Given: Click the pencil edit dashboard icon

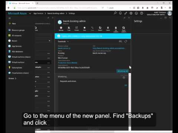Looking at the screenshot, I should click(x=126, y=13).
